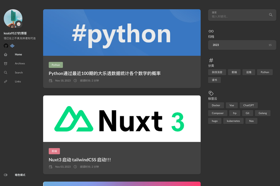Click the Archives box icon
Image resolution: width=280 pixels, height=186 pixels.
(x=6, y=64)
